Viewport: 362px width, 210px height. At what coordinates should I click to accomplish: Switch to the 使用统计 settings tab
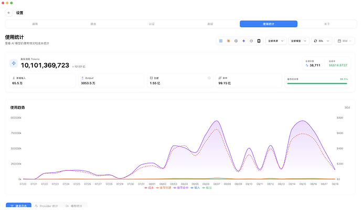click(x=269, y=24)
